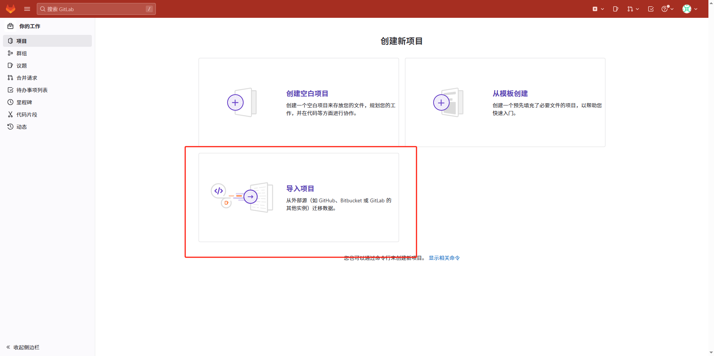Open 创建空白项目 card title
This screenshot has height=356, width=714.
click(x=307, y=94)
